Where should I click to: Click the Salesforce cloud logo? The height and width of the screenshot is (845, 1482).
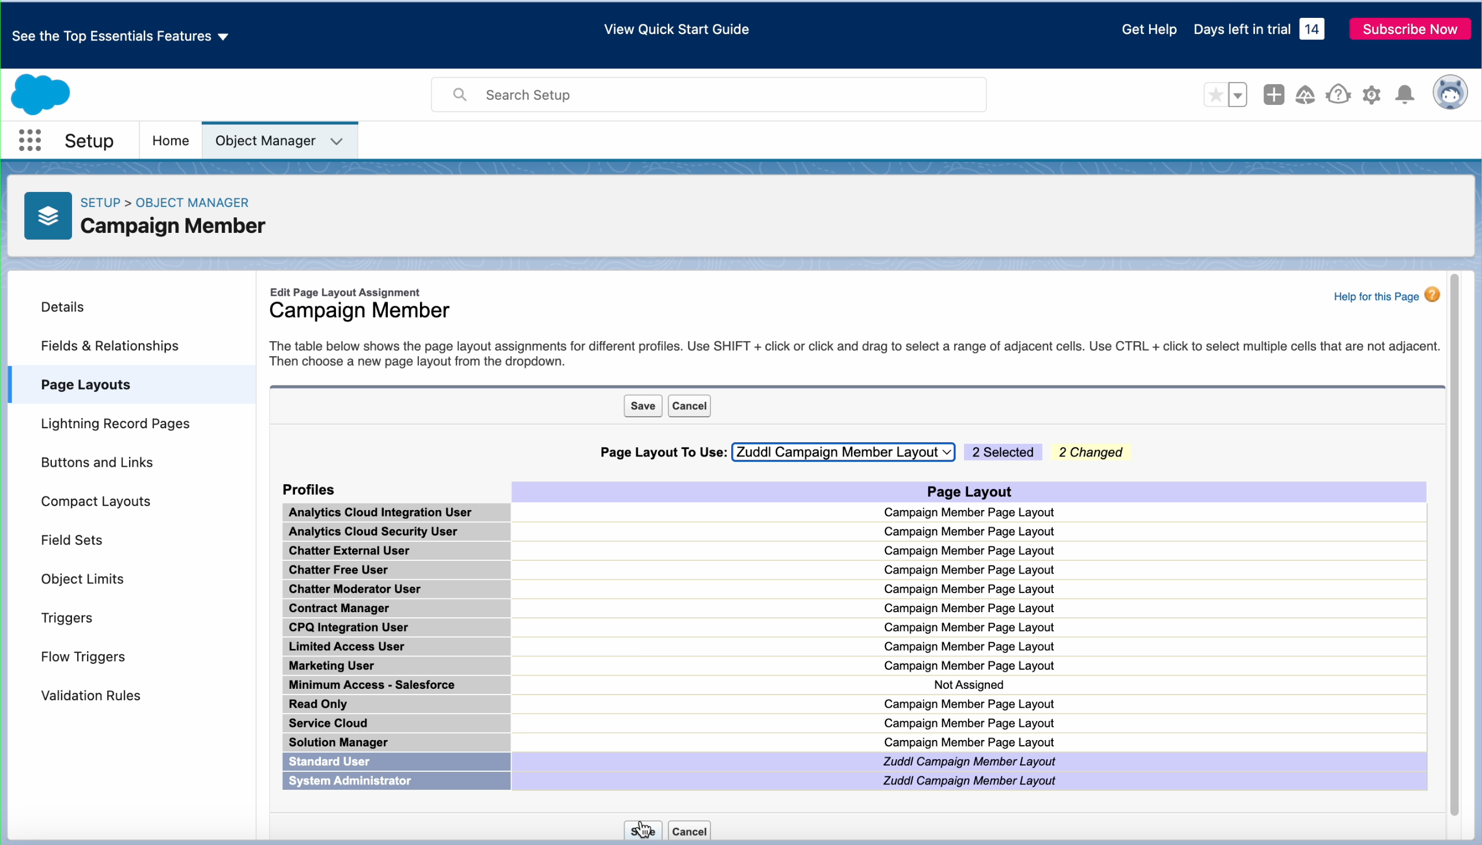40,94
